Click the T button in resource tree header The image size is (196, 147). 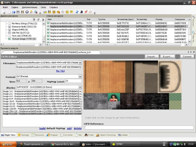[34, 20]
